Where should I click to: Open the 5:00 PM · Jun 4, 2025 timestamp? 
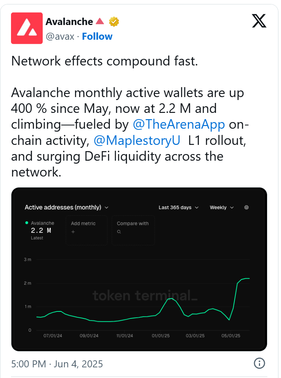(x=57, y=364)
